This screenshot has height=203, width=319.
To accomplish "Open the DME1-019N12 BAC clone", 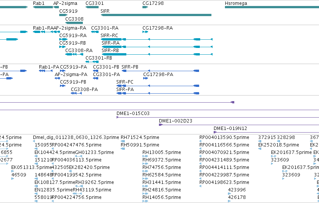I will pyautogui.click(x=266, y=132).
